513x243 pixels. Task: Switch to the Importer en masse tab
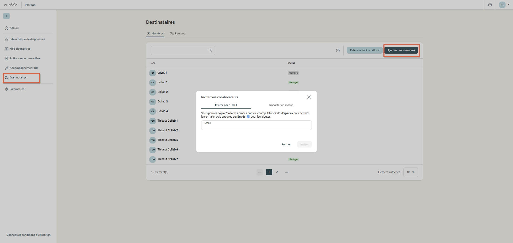pos(281,105)
